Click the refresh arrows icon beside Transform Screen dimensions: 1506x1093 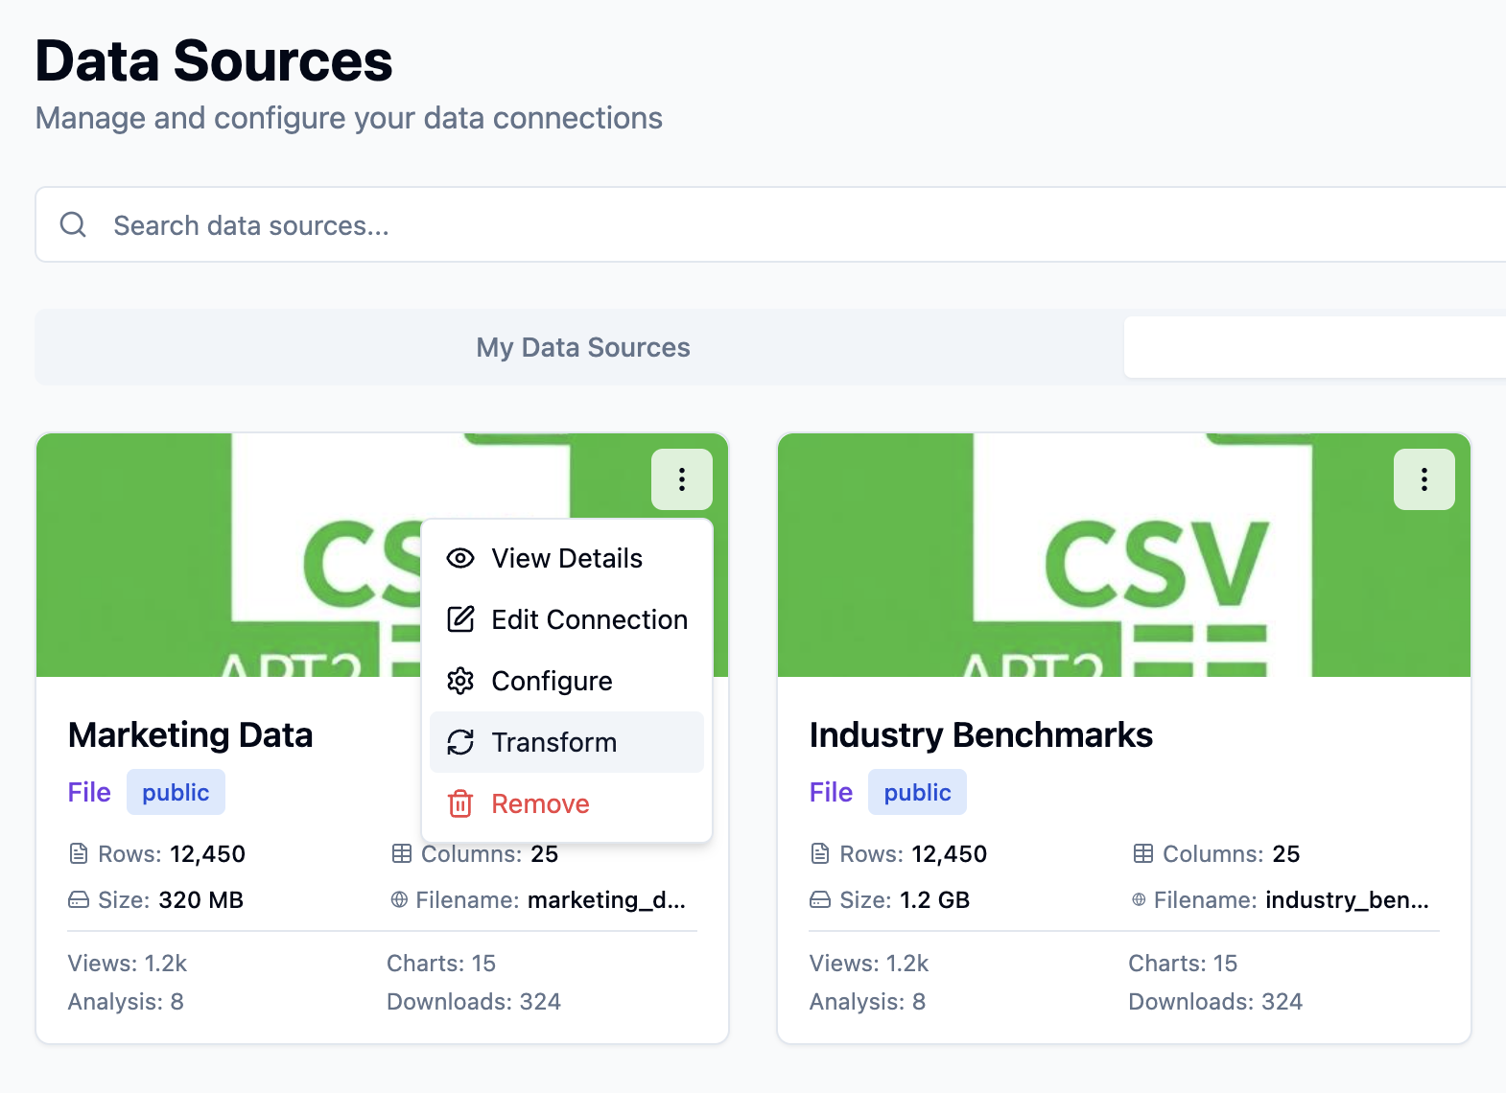pos(460,742)
